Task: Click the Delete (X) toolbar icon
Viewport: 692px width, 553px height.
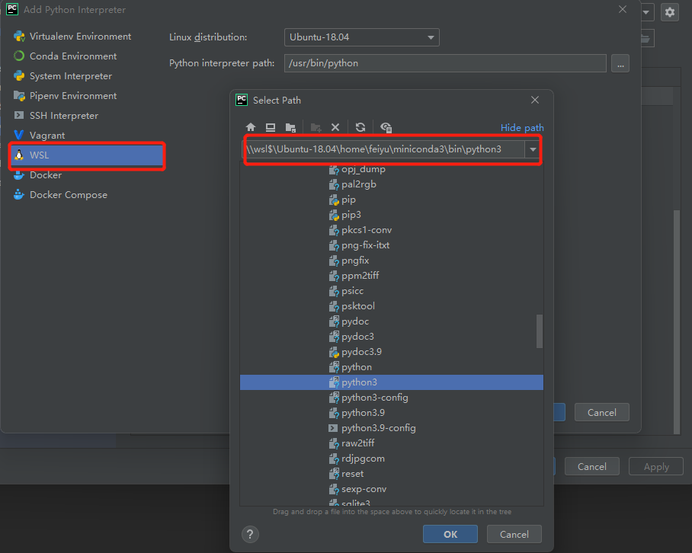Action: [x=335, y=127]
